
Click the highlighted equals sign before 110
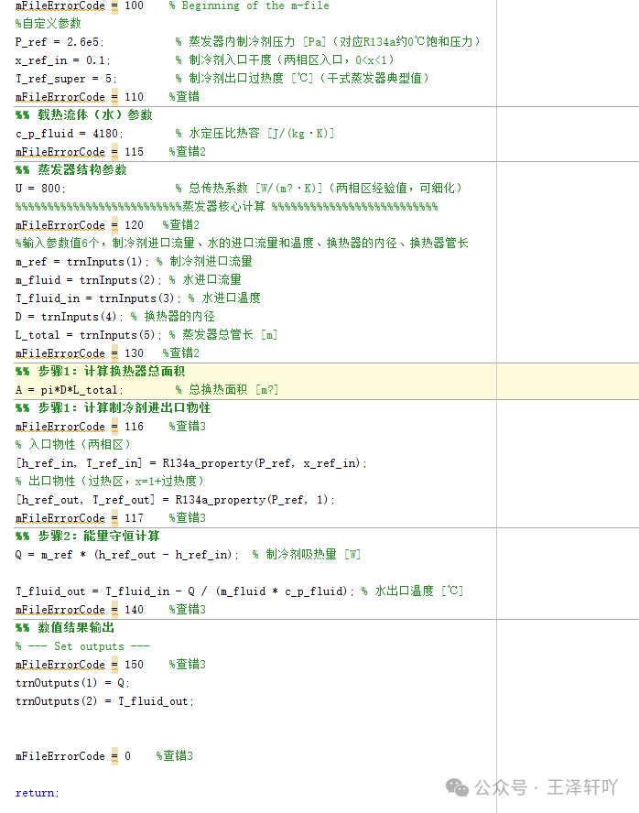click(x=114, y=97)
